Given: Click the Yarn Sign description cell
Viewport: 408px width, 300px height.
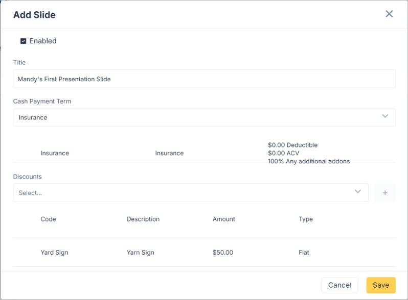Looking at the screenshot, I should (140, 253).
